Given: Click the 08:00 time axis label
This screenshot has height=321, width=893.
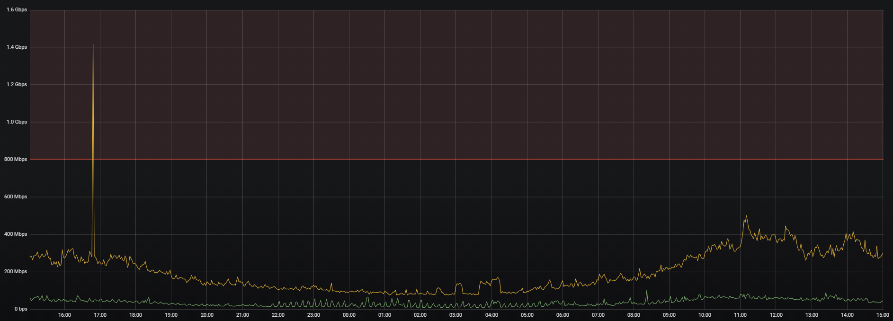Looking at the screenshot, I should pyautogui.click(x=634, y=315).
